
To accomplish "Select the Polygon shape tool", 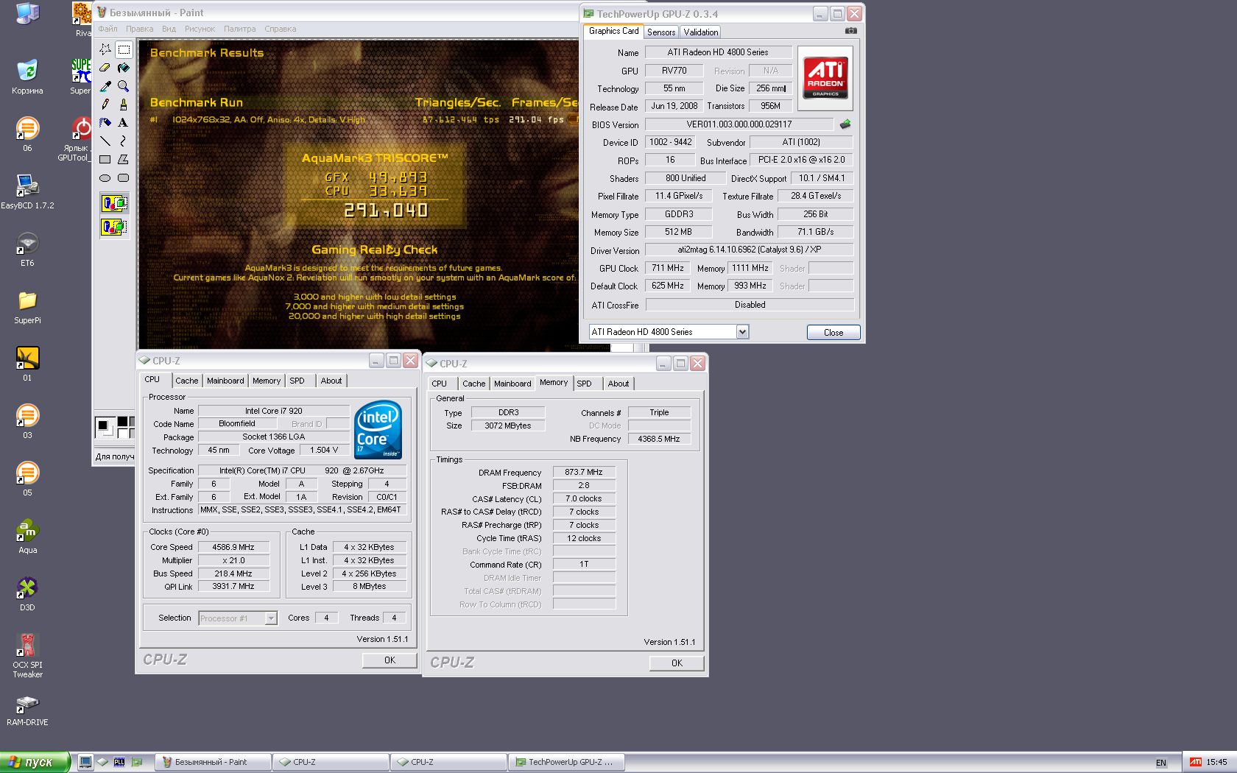I will [124, 159].
